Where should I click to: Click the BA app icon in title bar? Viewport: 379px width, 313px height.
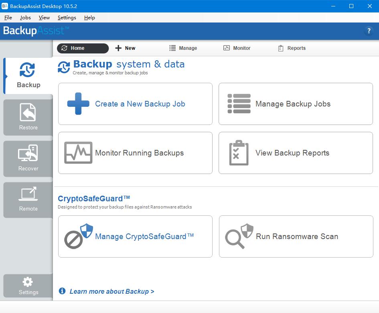coord(4,6)
